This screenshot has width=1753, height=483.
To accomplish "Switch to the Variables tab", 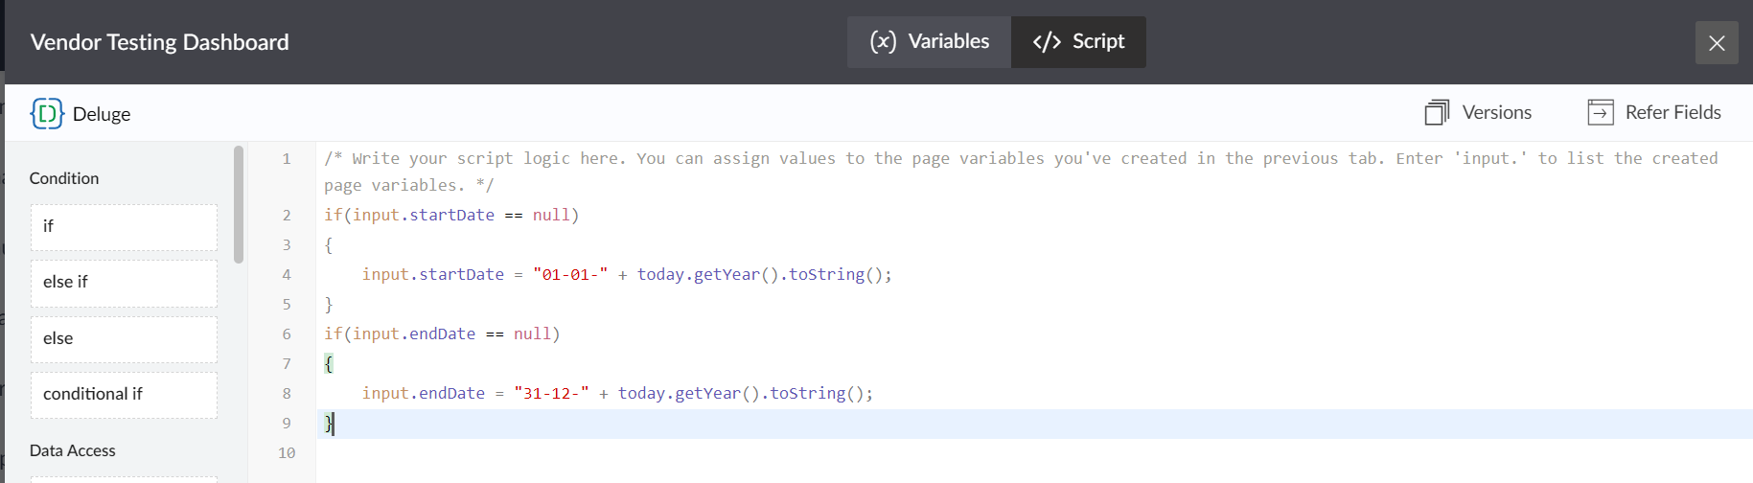I will tap(929, 42).
